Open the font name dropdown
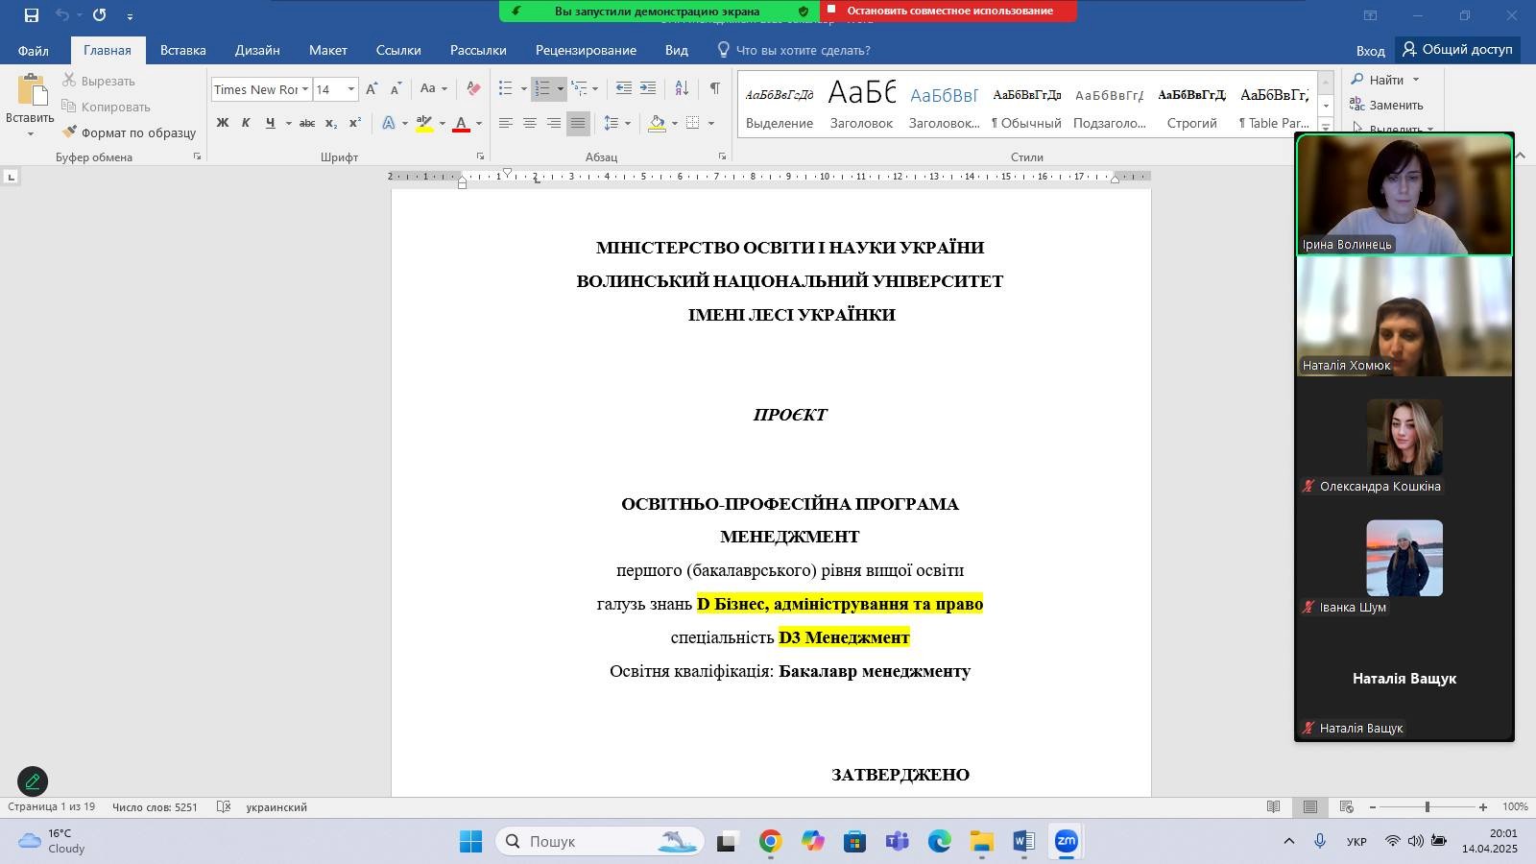1536x864 pixels. 305,89
